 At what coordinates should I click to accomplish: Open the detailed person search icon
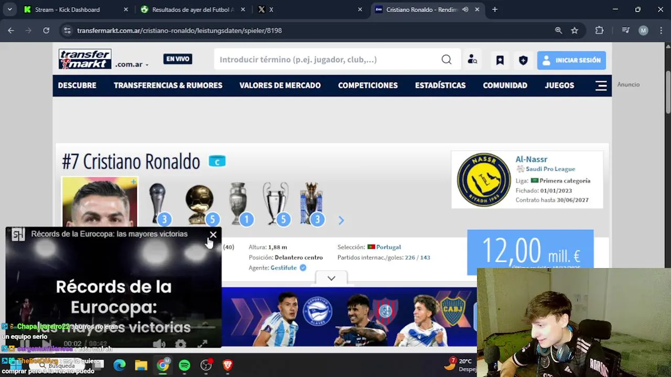(x=472, y=60)
